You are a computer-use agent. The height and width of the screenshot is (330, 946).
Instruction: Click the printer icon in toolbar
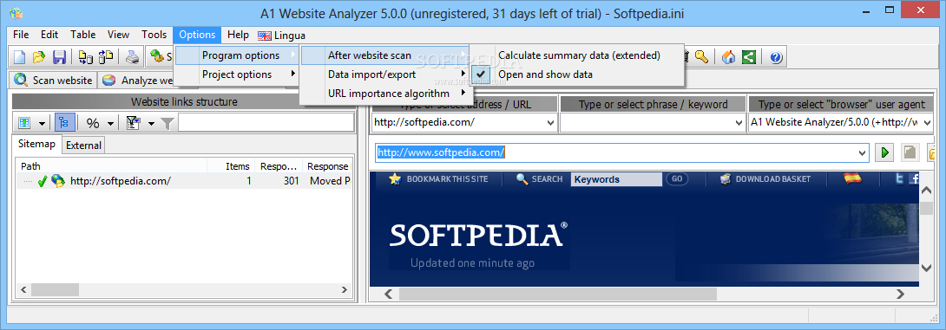pos(133,57)
